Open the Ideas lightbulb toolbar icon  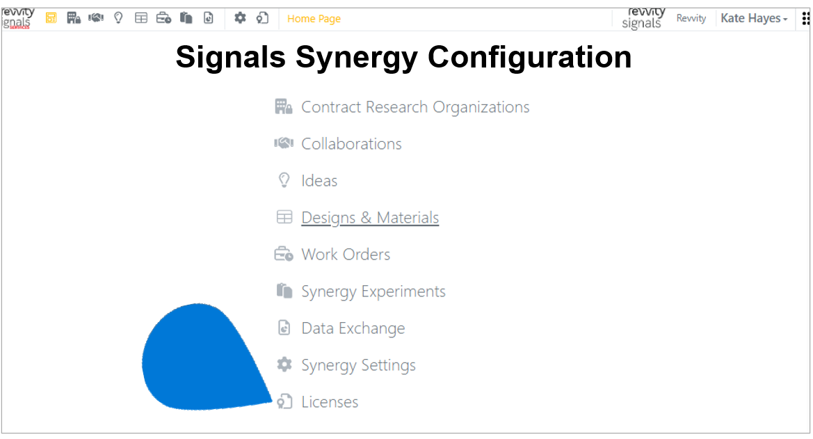tap(119, 18)
